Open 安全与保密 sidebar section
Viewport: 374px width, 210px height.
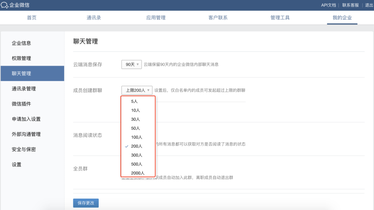pyautogui.click(x=24, y=149)
